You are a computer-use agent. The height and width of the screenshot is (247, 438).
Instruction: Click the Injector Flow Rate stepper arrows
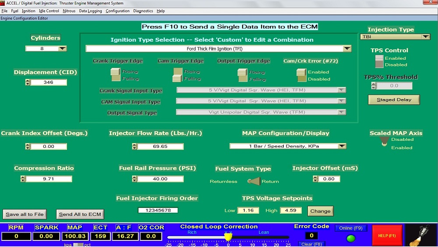pyautogui.click(x=134, y=146)
